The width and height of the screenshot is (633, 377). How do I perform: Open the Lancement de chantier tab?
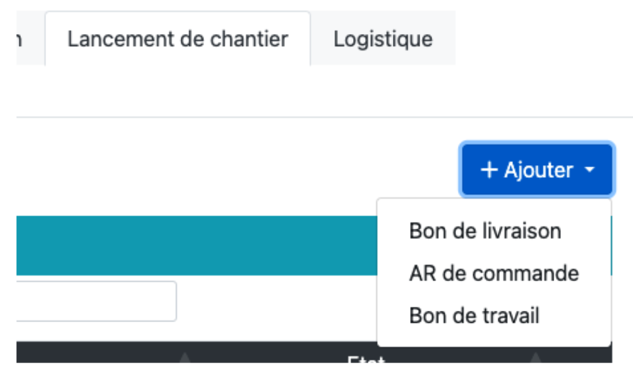coord(178,39)
